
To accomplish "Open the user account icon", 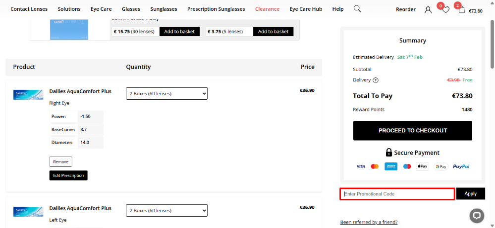I will 428,10.
